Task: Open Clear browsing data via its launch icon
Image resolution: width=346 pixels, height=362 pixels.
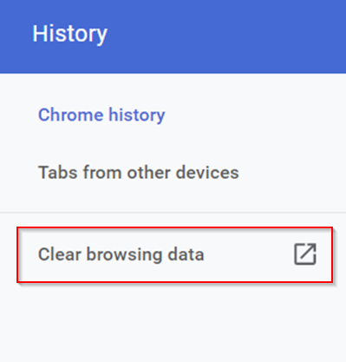Action: [x=305, y=254]
